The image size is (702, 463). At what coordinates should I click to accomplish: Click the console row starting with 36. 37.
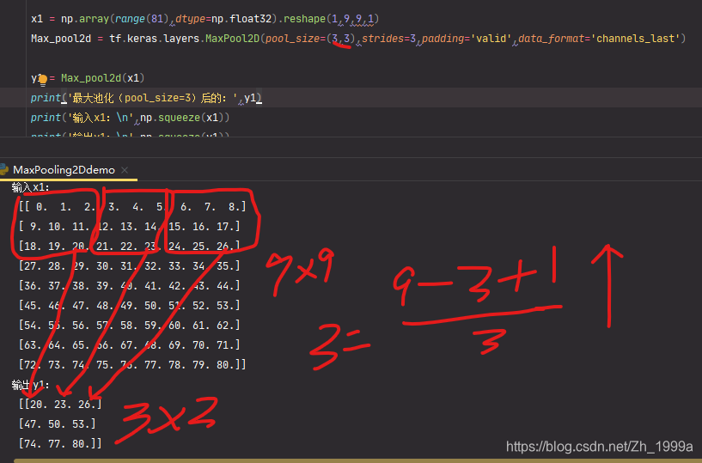(x=130, y=286)
